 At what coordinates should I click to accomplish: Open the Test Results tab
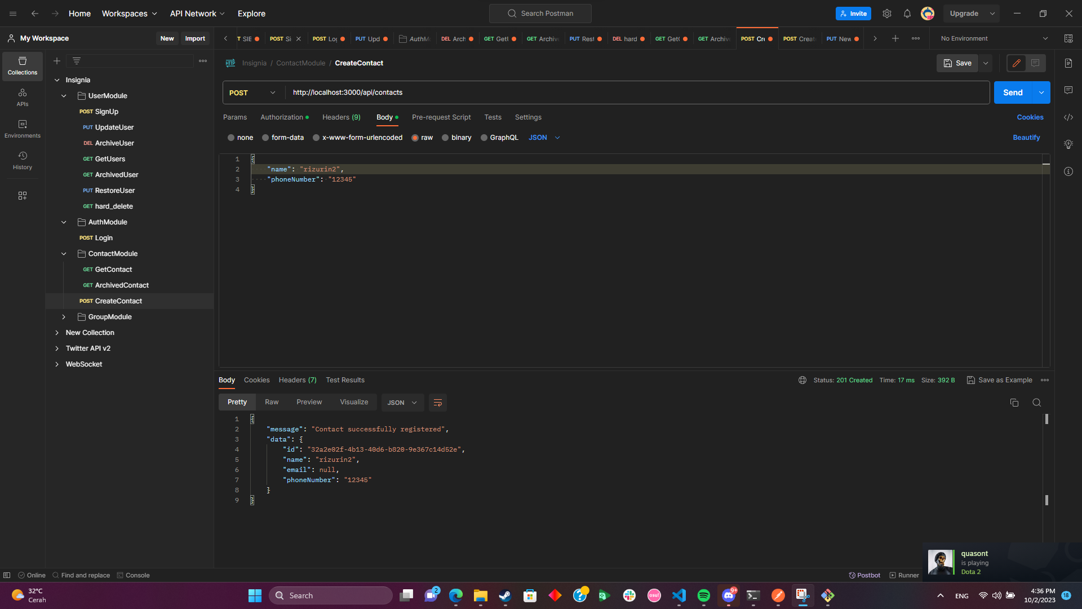tap(345, 380)
